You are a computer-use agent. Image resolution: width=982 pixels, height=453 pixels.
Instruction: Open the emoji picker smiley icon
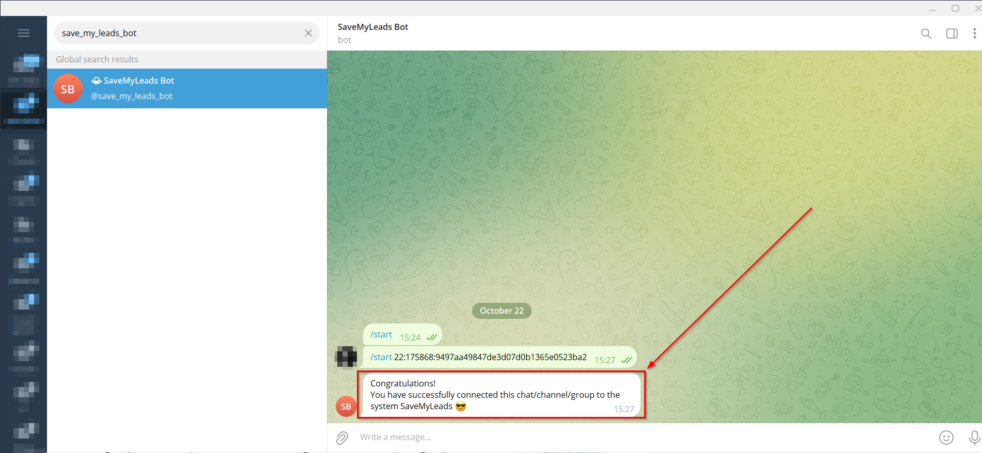click(x=946, y=438)
